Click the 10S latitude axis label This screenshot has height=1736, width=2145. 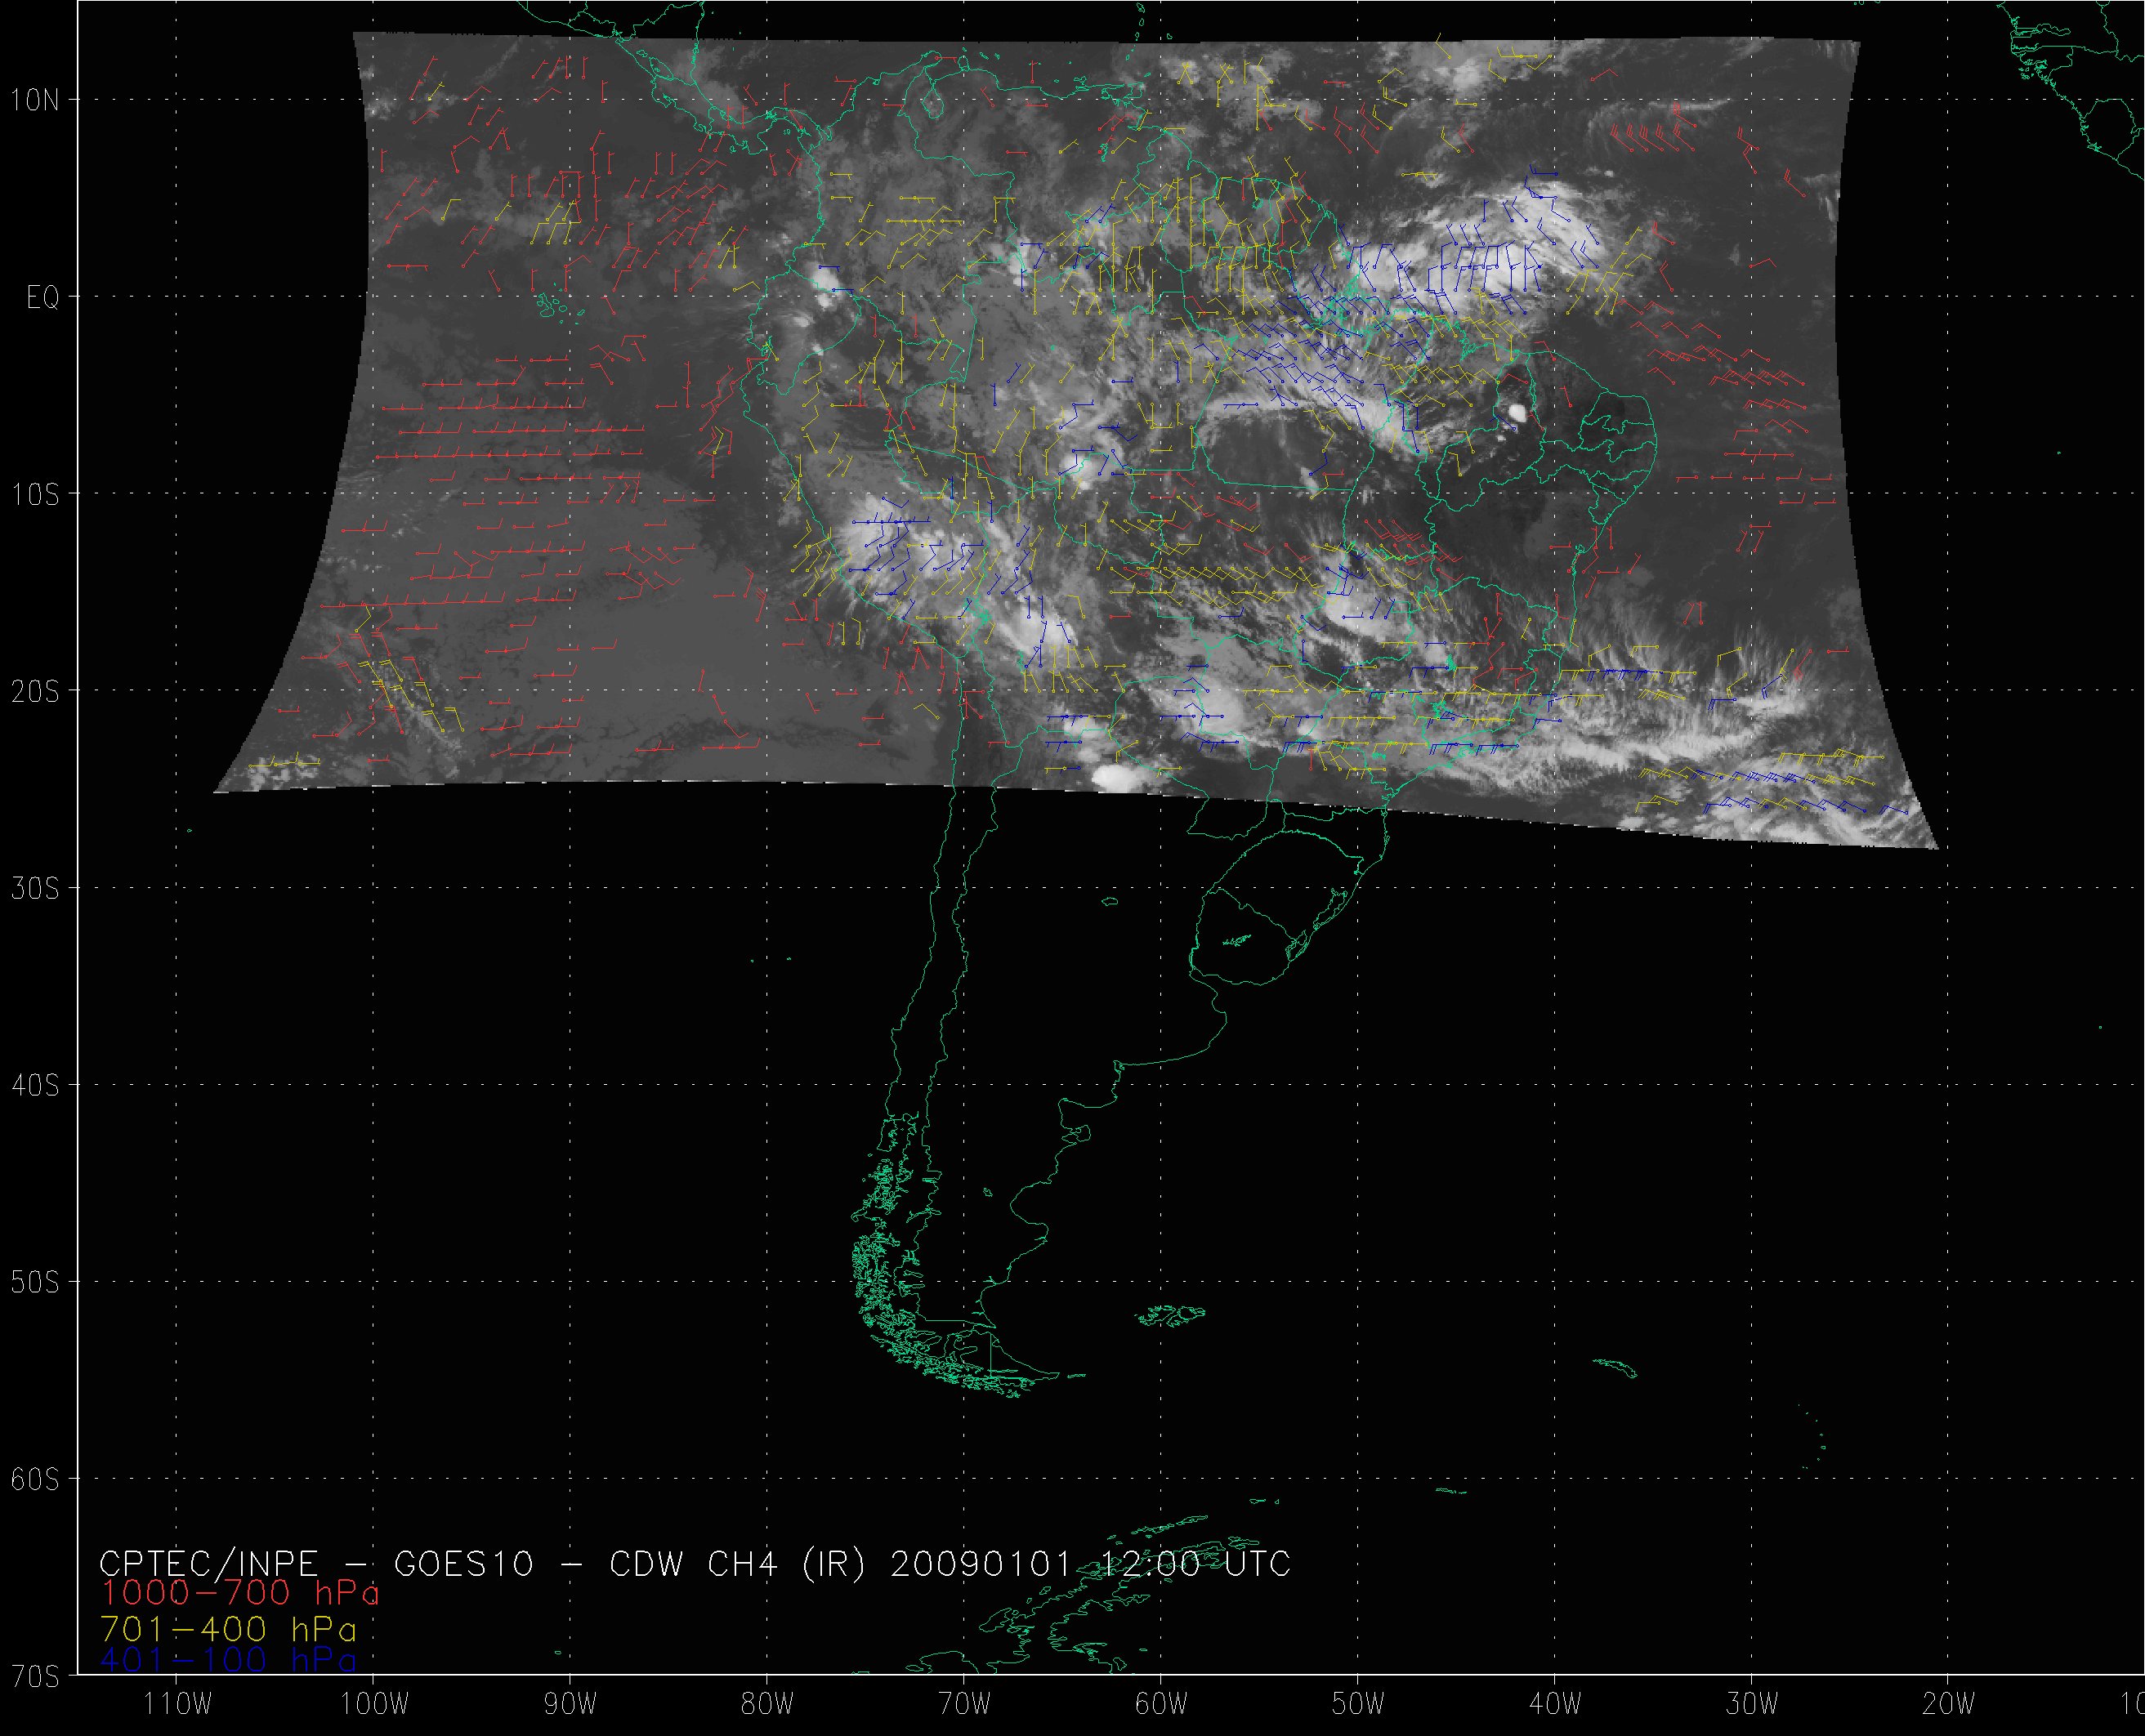(x=36, y=494)
